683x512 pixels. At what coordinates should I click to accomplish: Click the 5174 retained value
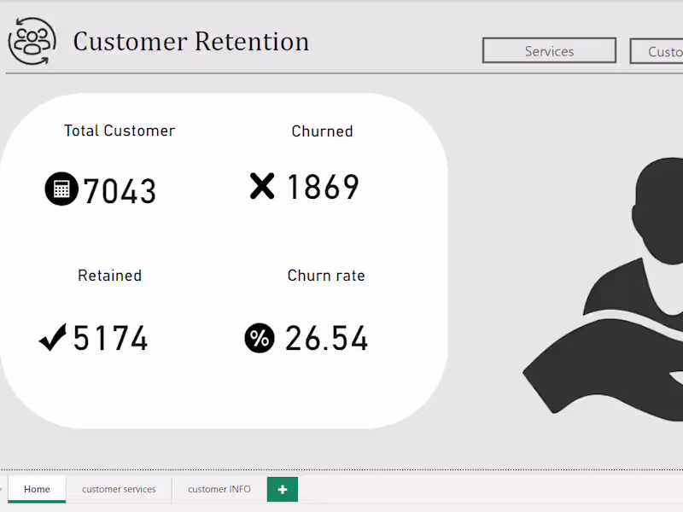click(x=111, y=338)
